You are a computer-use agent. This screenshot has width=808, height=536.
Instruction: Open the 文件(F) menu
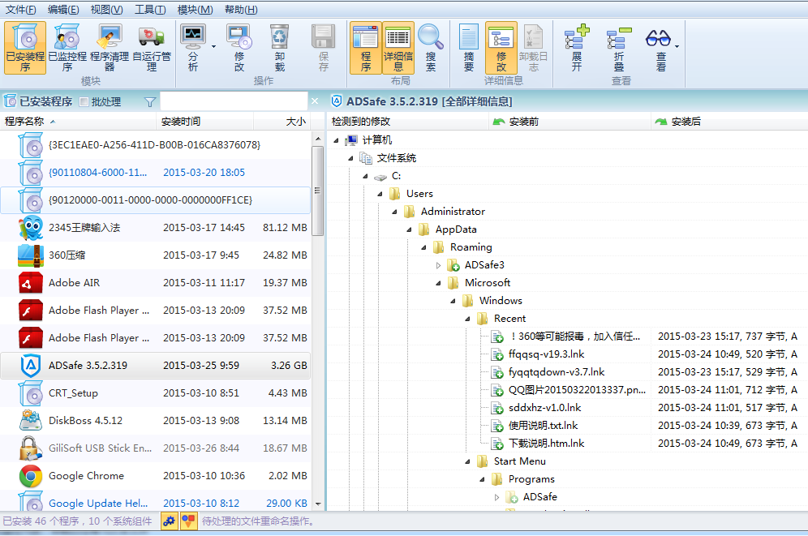[x=20, y=9]
